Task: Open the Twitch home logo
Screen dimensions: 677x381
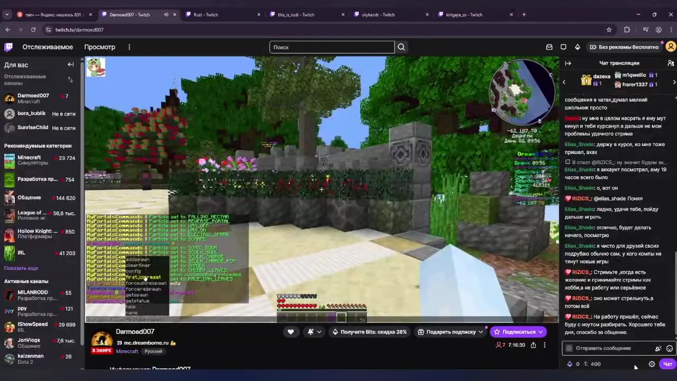Action: [x=8, y=47]
